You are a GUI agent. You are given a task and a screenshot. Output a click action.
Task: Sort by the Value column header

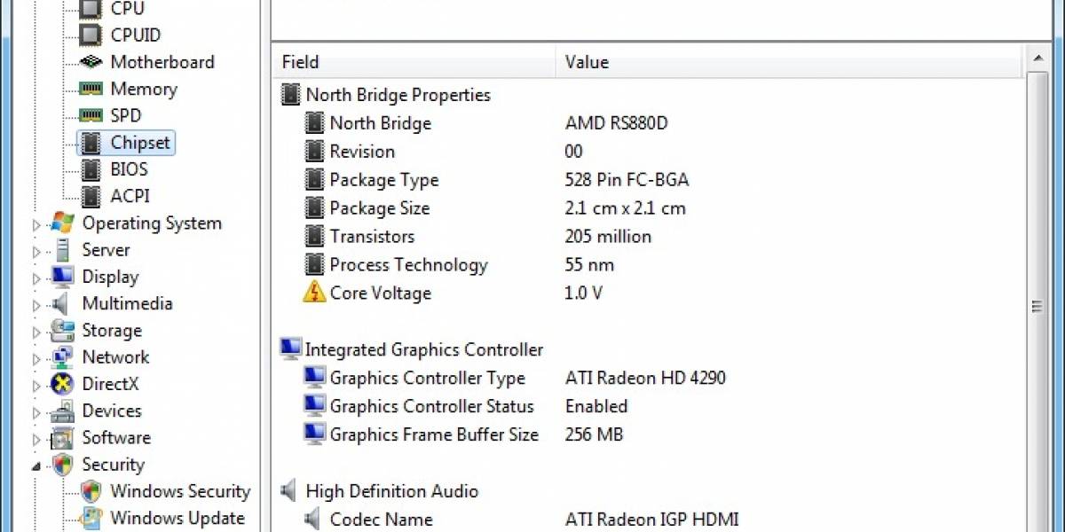pyautogui.click(x=790, y=62)
